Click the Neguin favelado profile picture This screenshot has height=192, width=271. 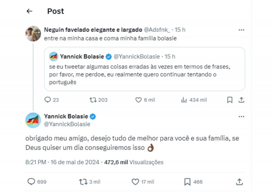click(x=34, y=33)
